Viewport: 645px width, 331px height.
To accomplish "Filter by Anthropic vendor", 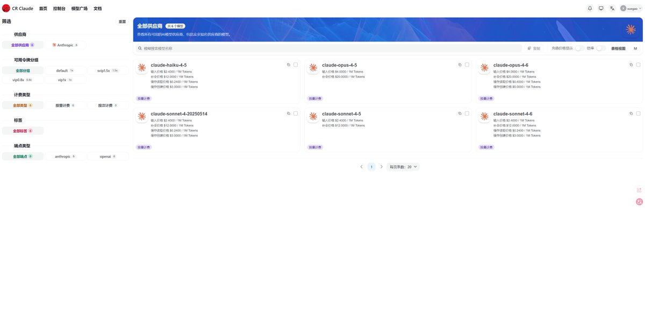I will (66, 45).
